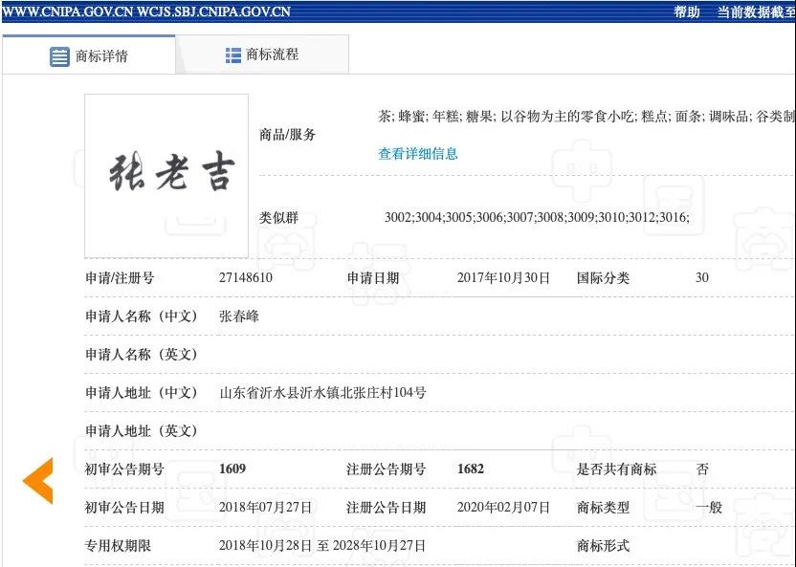Click the 注册公告期号 label
The height and width of the screenshot is (567, 796).
coord(386,469)
